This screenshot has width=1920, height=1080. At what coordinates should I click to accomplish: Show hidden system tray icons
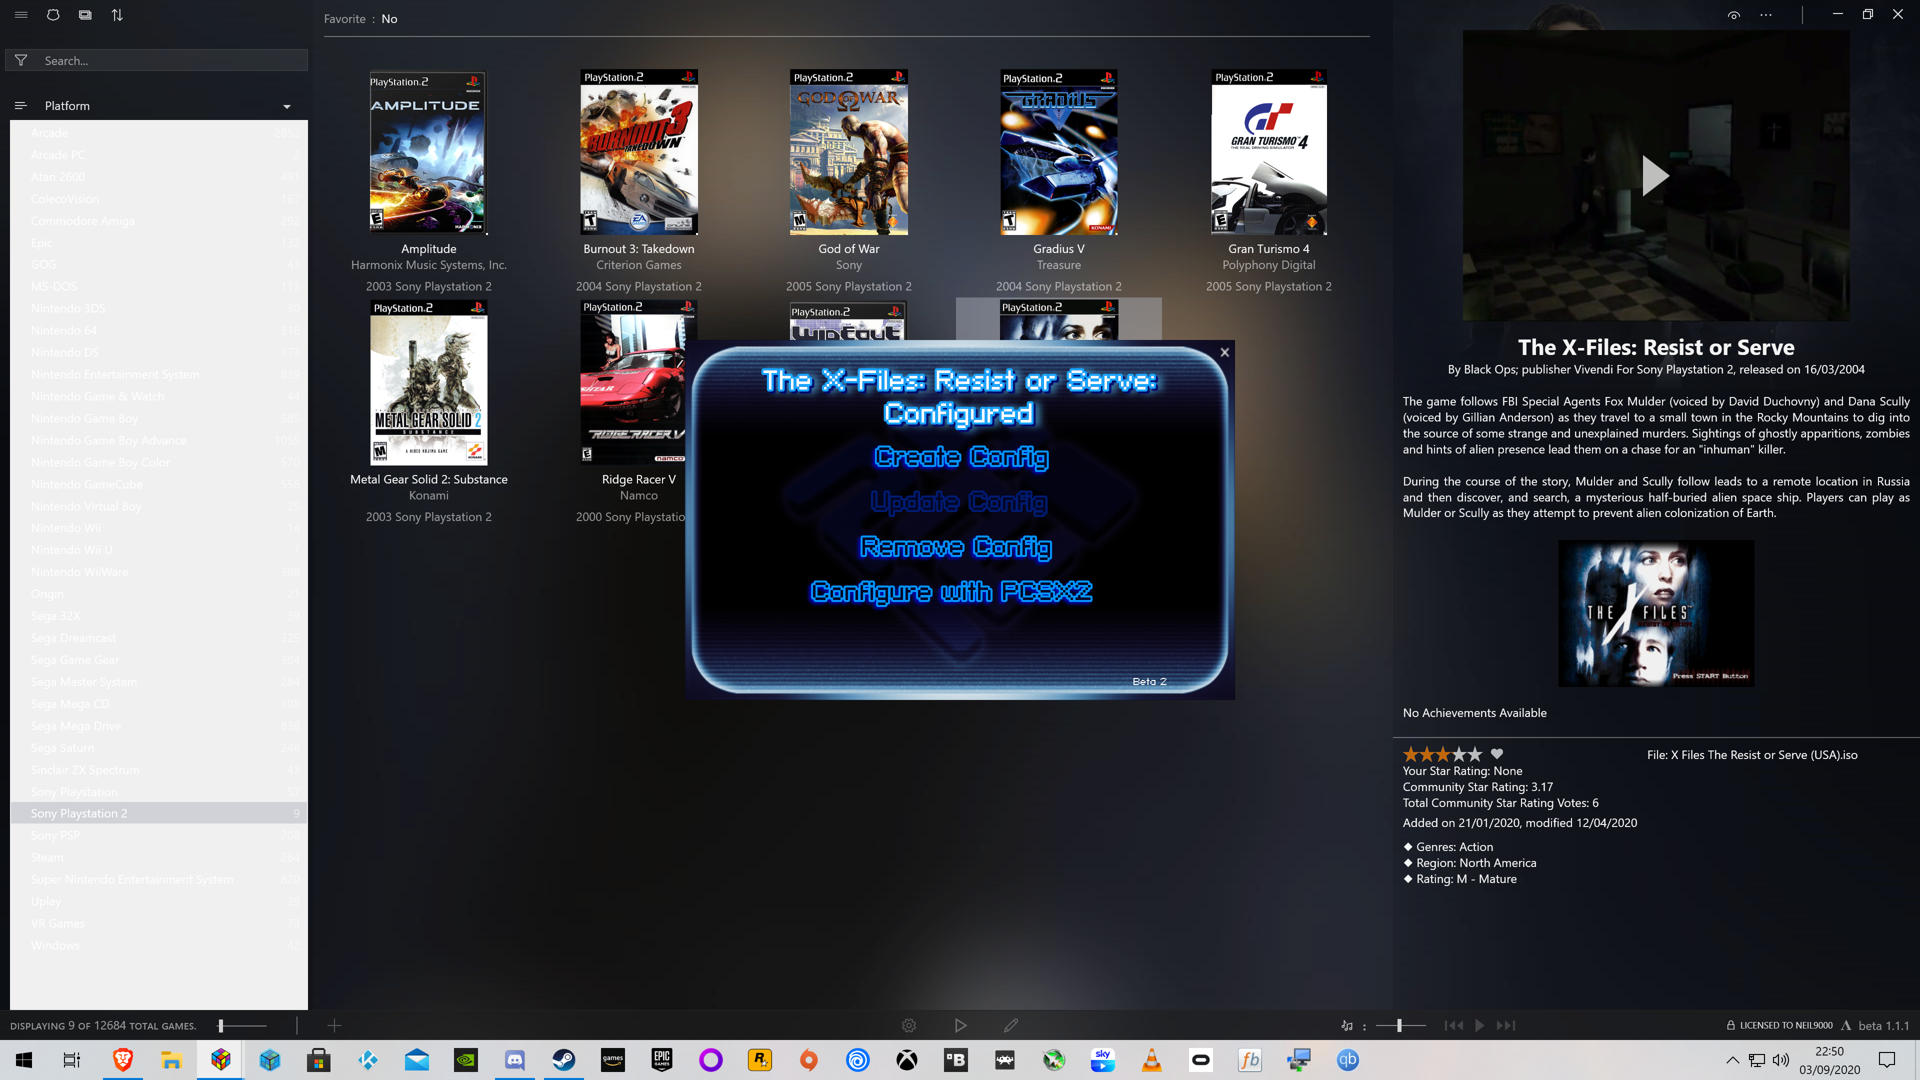(x=1733, y=1060)
